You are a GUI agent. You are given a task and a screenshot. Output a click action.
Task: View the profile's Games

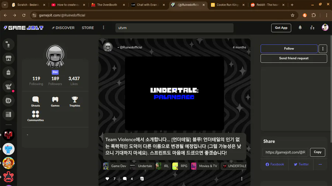click(x=55, y=101)
